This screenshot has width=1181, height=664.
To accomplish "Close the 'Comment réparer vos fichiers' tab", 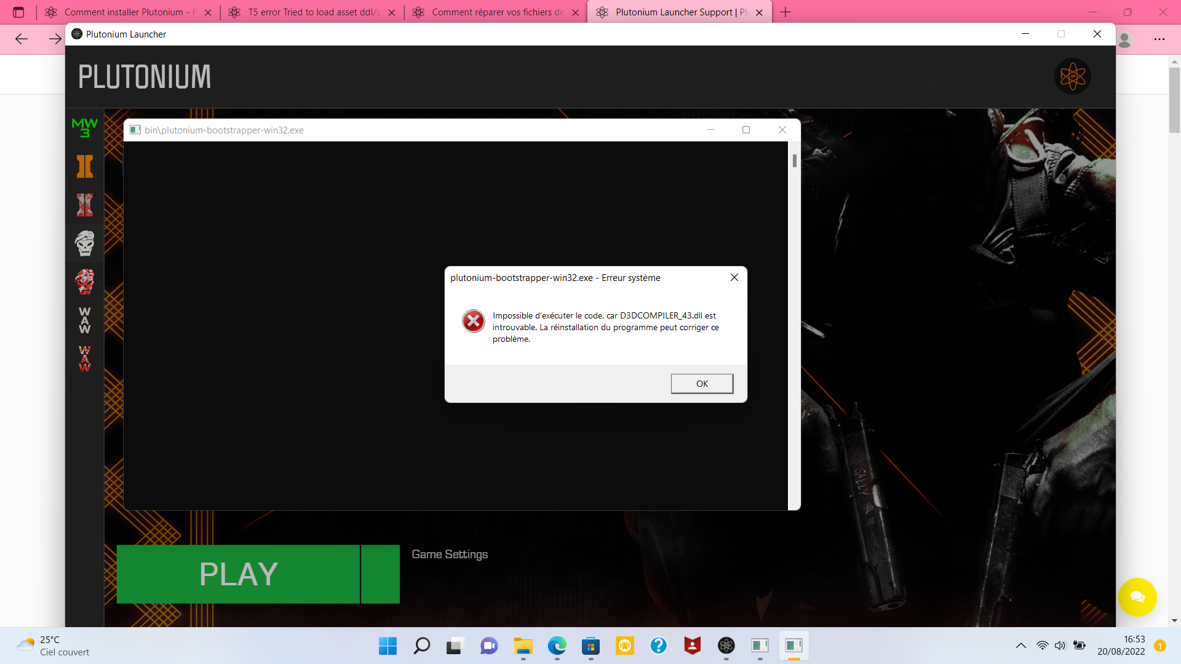I will point(575,12).
